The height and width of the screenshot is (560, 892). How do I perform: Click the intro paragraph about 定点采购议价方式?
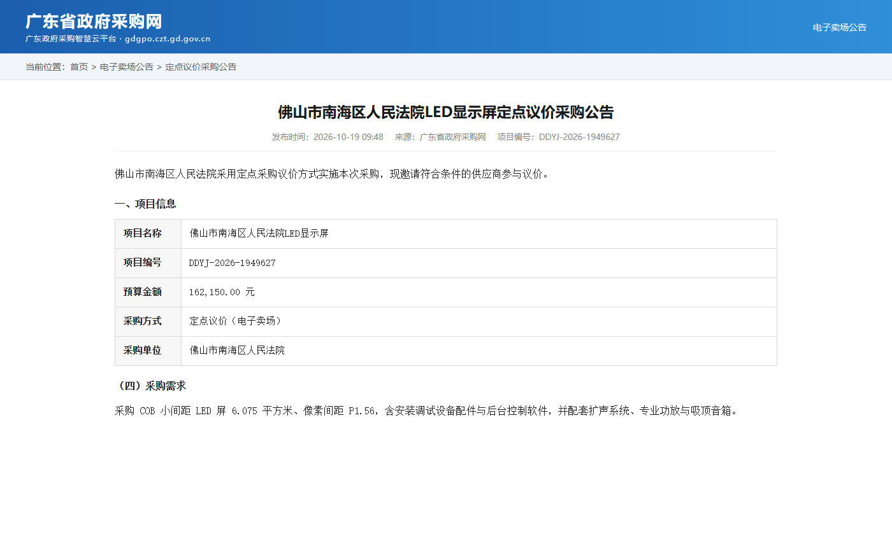(x=332, y=174)
